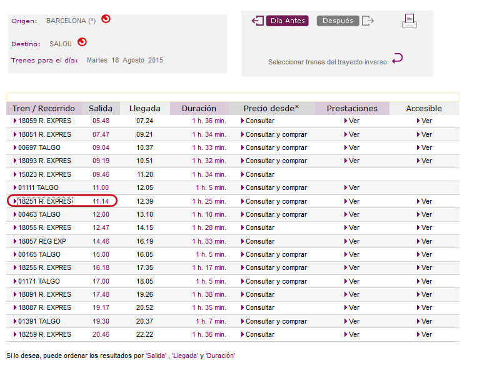Click the printer icon
This screenshot has height=368, width=492.
409,21
